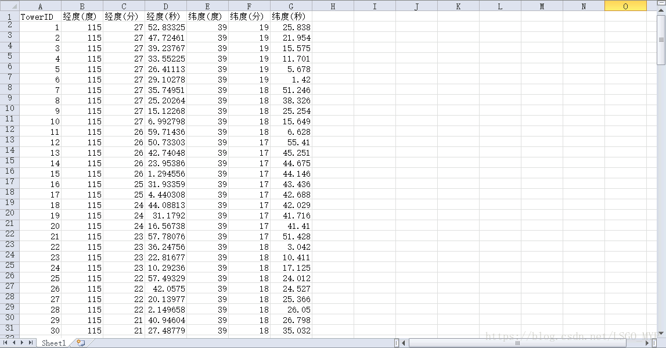
Task: Insert a new worksheet icon
Action: coord(81,342)
